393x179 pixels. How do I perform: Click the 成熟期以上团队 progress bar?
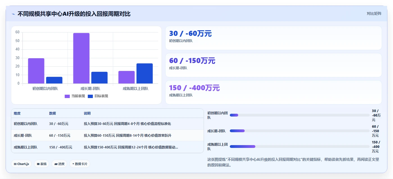click(x=300, y=147)
